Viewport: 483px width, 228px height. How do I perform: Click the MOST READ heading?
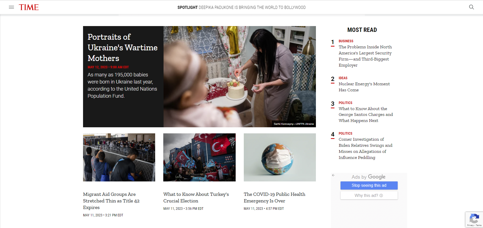[362, 30]
